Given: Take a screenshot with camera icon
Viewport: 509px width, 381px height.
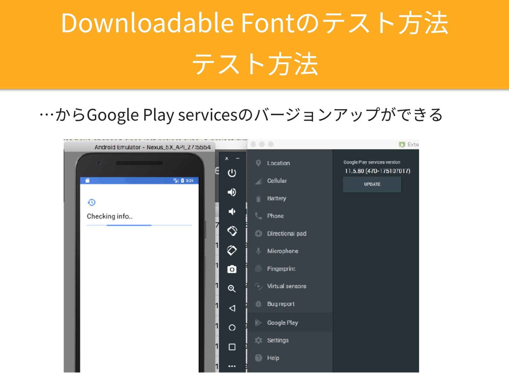Looking at the screenshot, I should tap(232, 269).
